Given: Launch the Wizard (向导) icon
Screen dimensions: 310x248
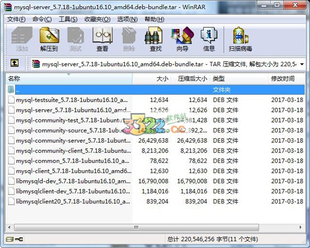Looking at the screenshot, I should point(182,40).
